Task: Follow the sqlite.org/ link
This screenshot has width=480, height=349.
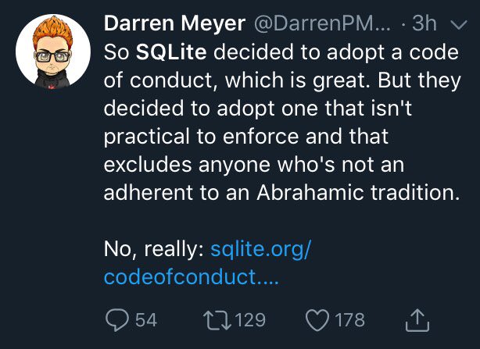Action: 261,249
